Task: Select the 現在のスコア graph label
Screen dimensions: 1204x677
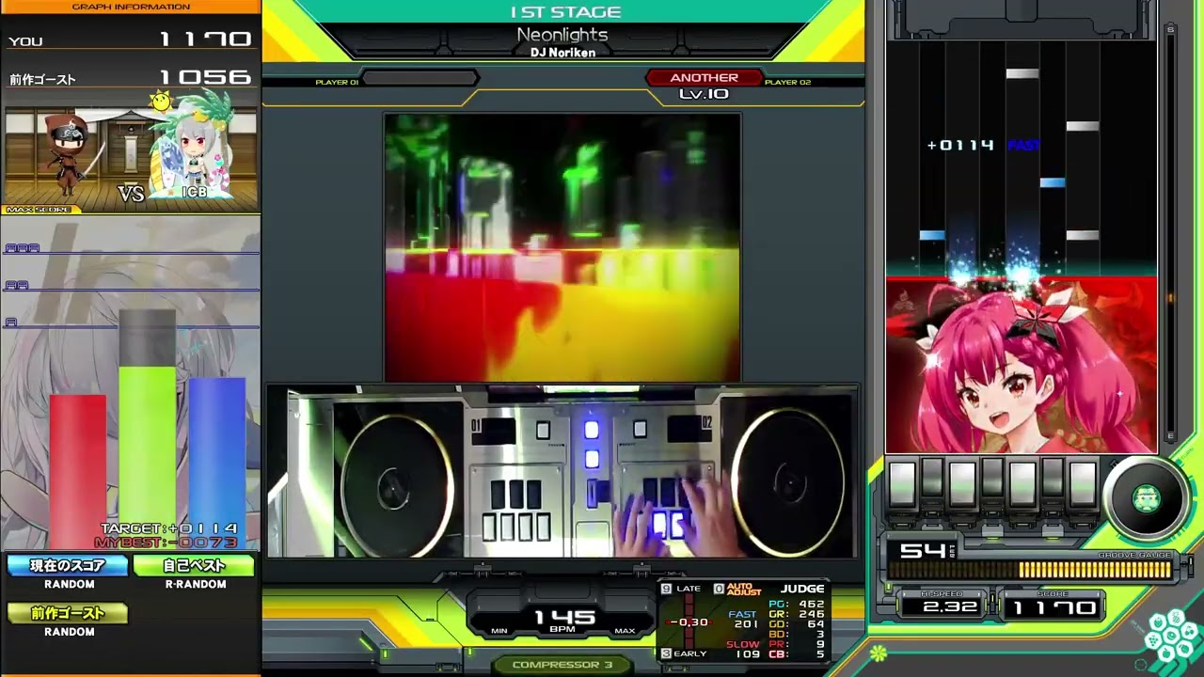Action: [66, 565]
